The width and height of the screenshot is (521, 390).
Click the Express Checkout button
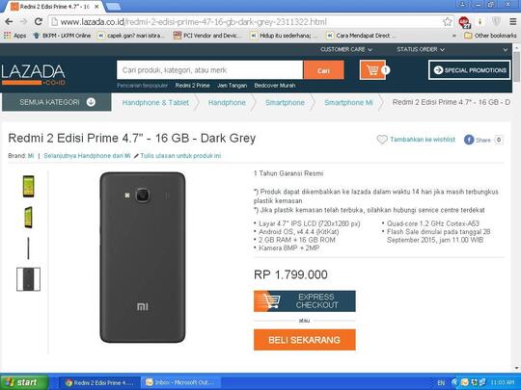[x=304, y=301]
